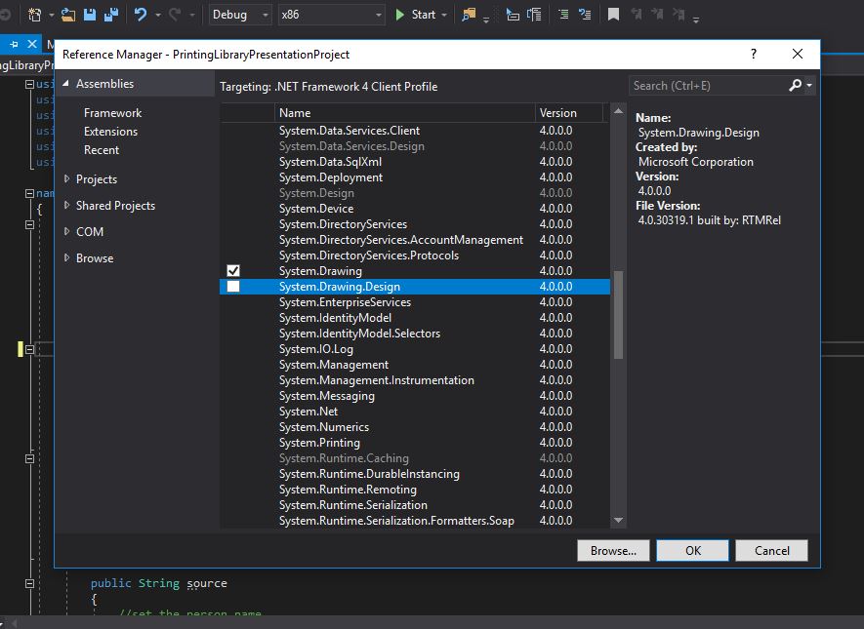
Task: Click the Cancel button
Action: pyautogui.click(x=771, y=550)
